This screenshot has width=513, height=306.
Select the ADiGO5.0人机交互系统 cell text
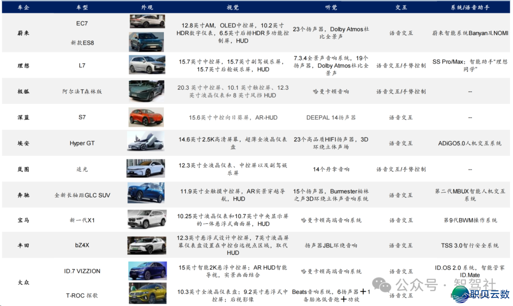[470, 143]
